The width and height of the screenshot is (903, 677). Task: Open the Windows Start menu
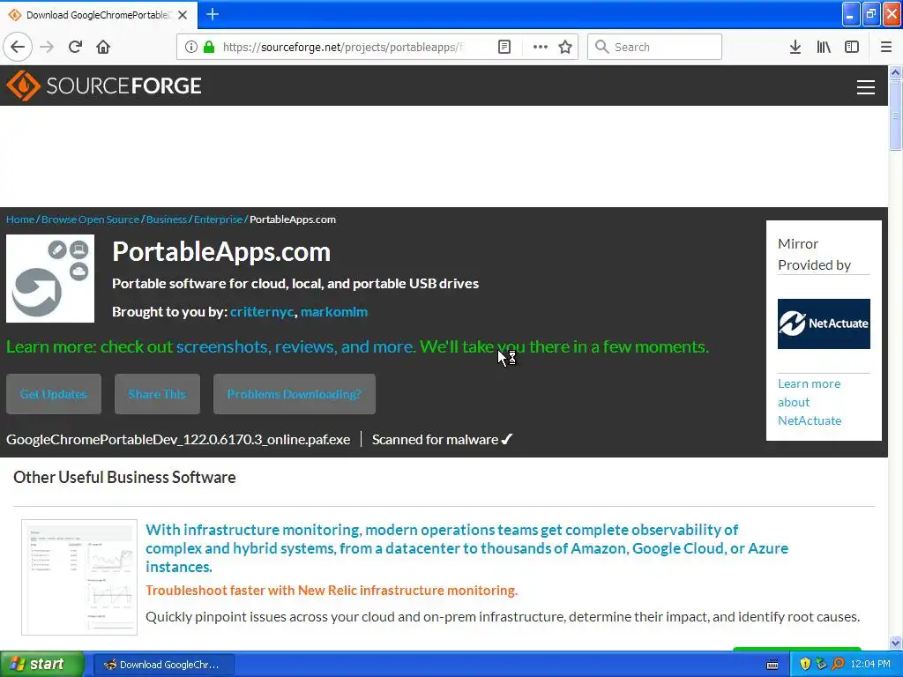tap(41, 664)
